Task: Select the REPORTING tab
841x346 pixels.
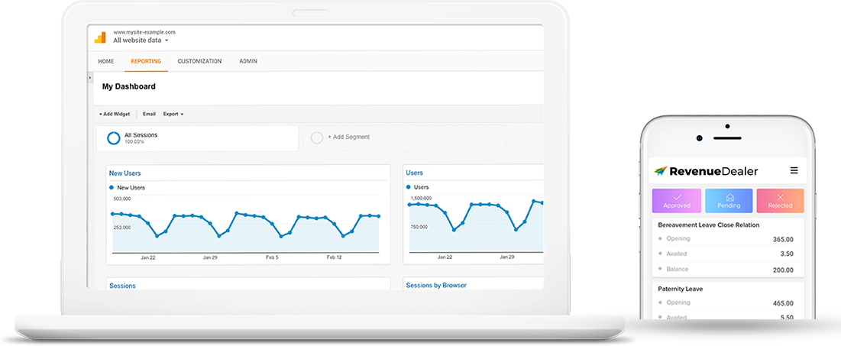Action: (x=146, y=61)
